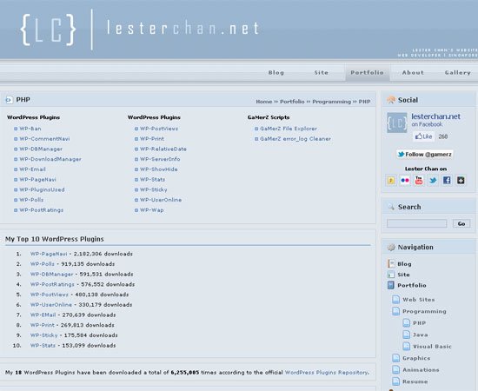This screenshot has height=391, width=478.
Task: Open the WP-ShowHide plugin link
Action: tap(158, 169)
